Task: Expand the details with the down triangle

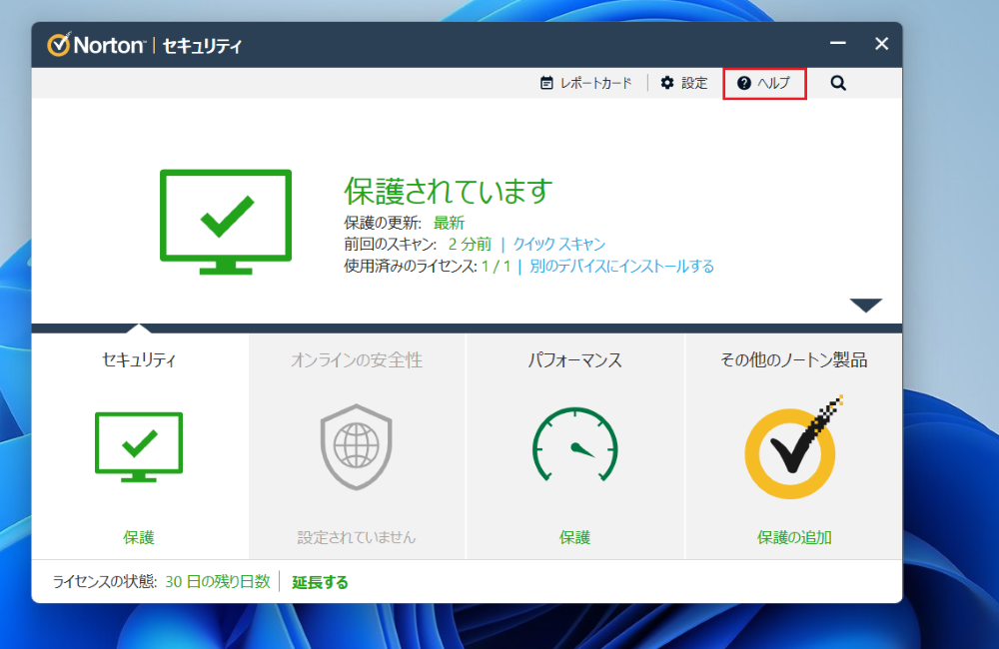Action: [866, 306]
